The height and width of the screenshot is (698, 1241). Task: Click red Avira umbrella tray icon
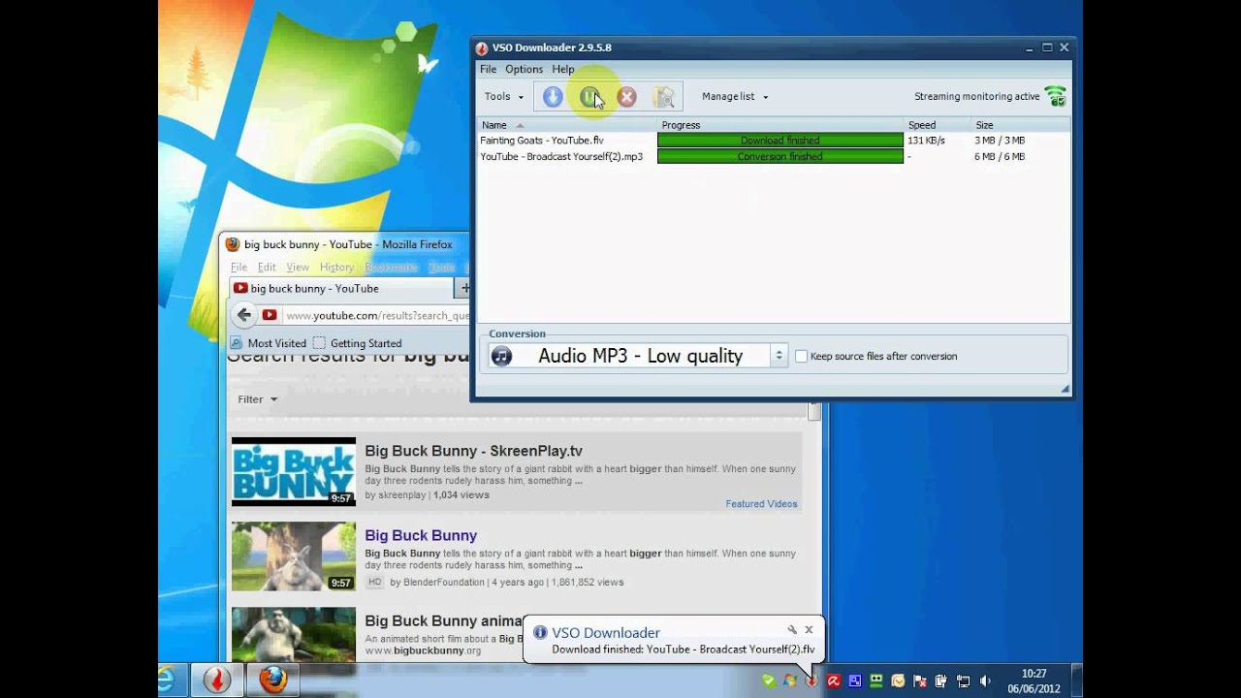point(834,682)
